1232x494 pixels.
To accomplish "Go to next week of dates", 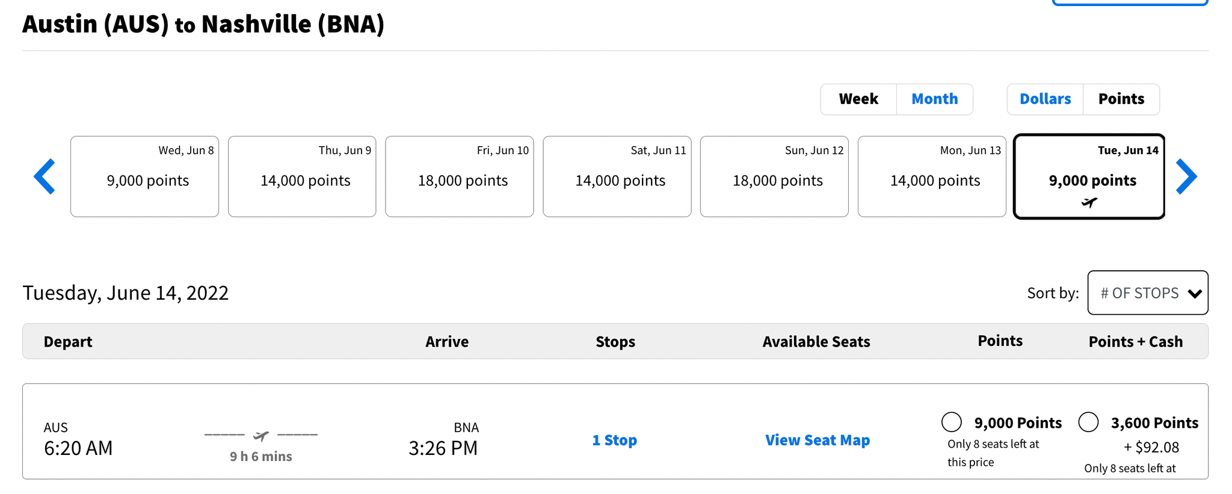I will pos(1186,177).
